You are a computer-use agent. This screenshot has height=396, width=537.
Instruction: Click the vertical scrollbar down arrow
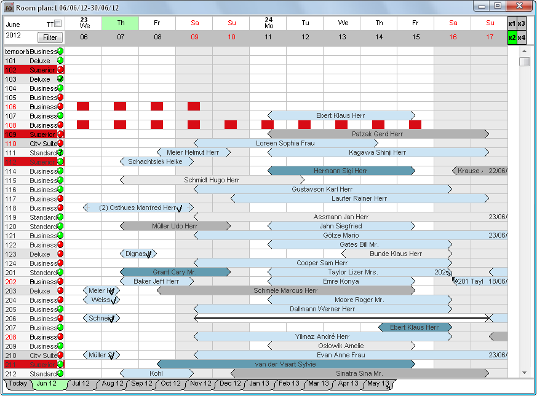(525, 373)
